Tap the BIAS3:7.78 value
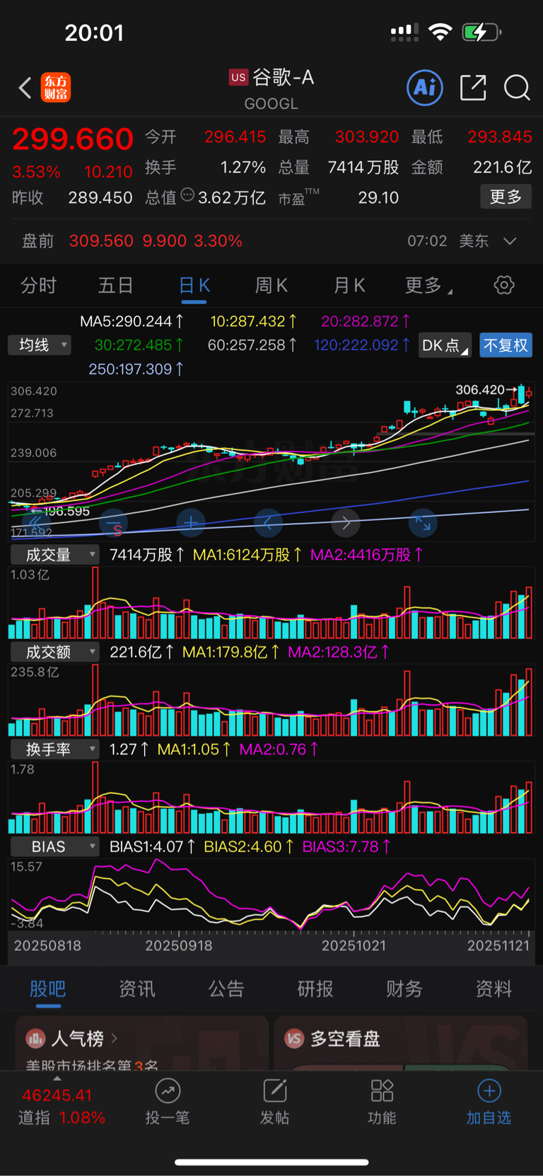This screenshot has height=1176, width=543. (x=346, y=847)
